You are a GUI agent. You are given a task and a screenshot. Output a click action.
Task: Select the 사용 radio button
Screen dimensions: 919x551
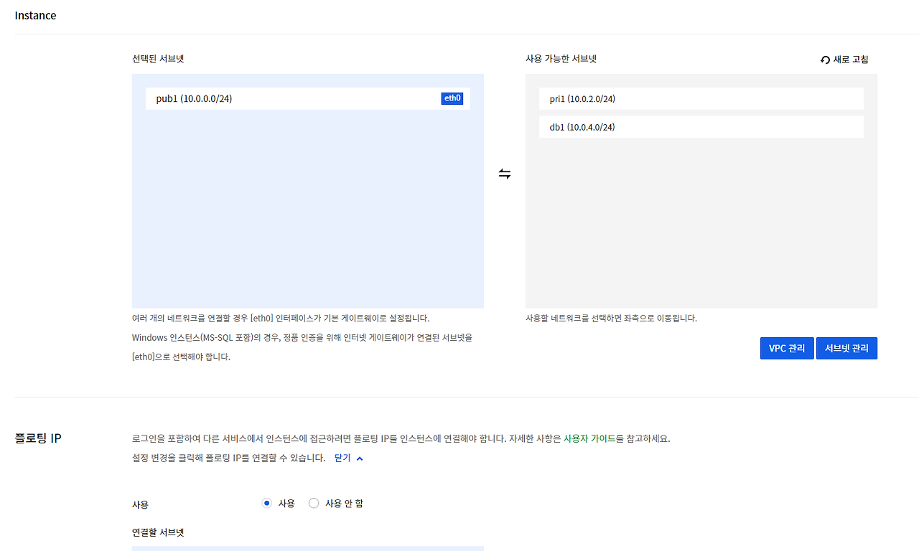[267, 503]
